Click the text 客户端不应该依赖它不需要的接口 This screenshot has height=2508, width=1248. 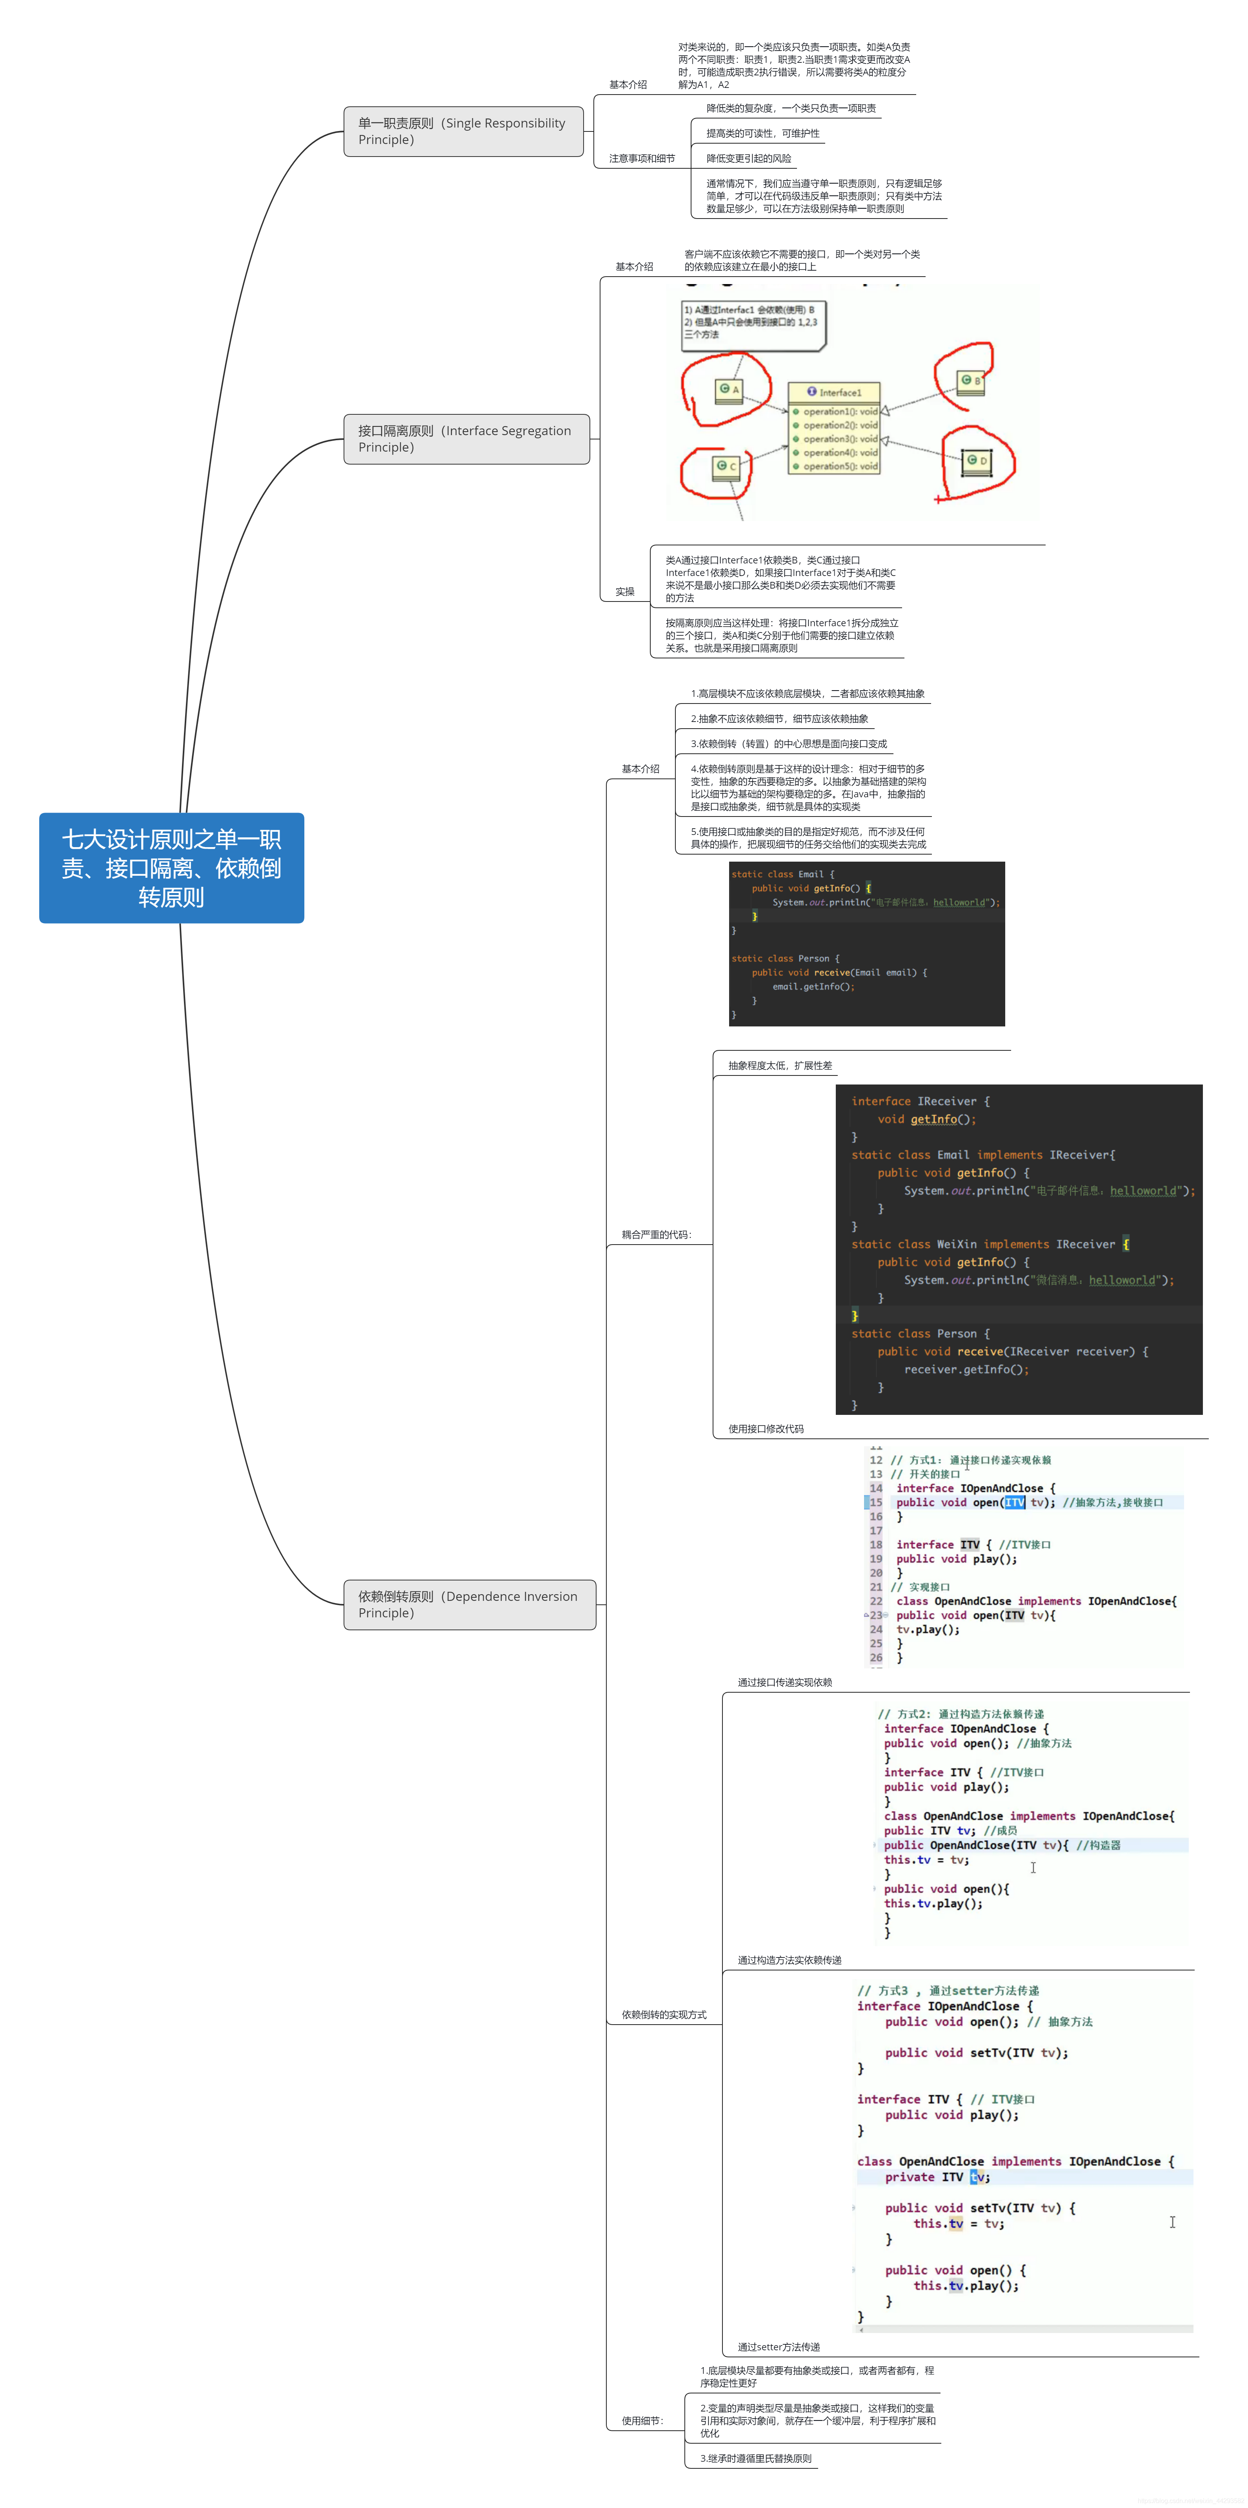(801, 260)
